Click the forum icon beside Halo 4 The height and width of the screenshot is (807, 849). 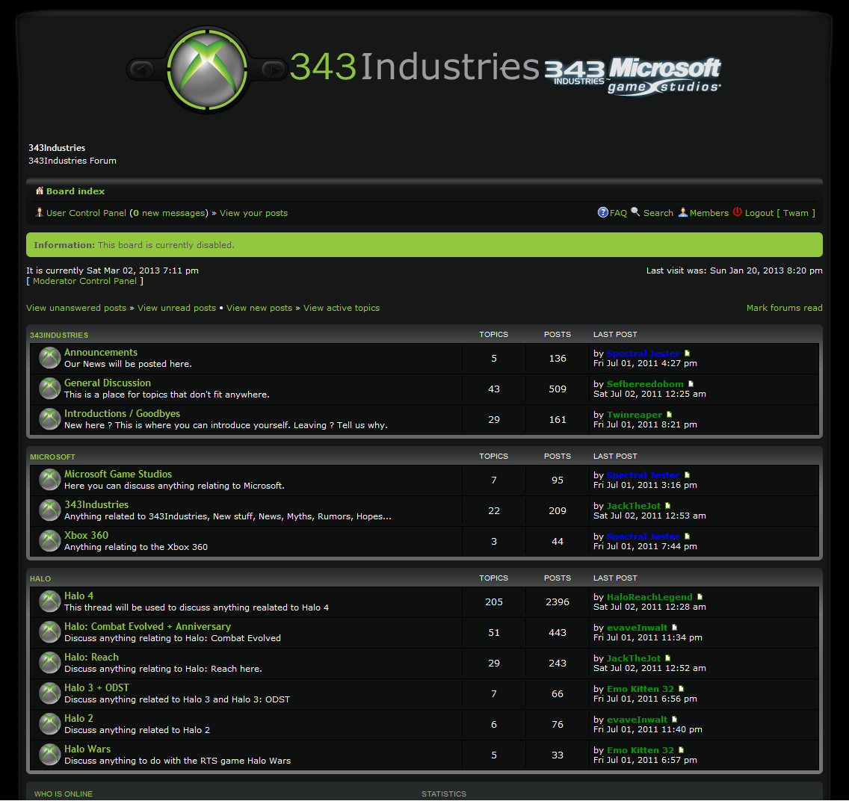pos(50,602)
